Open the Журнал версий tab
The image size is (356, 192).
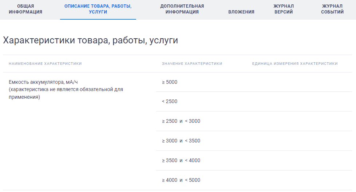[x=284, y=9]
